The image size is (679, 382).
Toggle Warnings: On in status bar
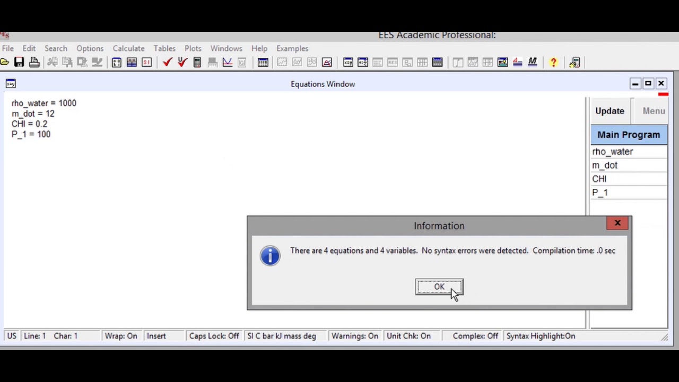[355, 336]
